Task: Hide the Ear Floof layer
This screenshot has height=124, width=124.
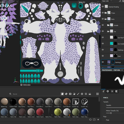Action: point(103,37)
